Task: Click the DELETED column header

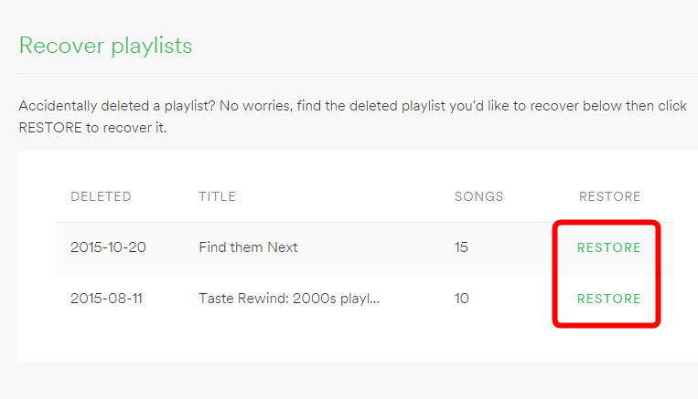Action: click(101, 196)
